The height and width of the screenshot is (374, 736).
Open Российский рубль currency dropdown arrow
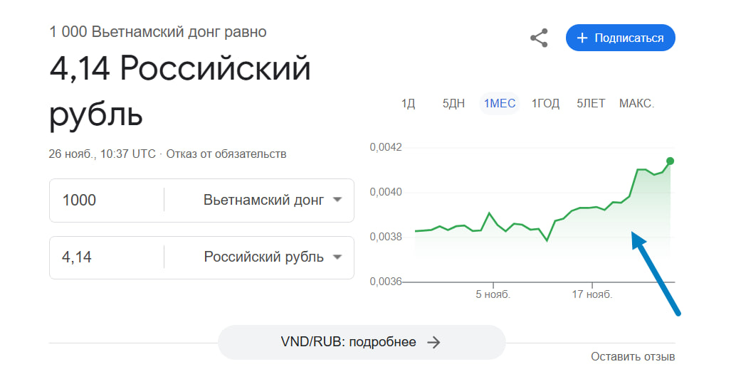pos(337,257)
